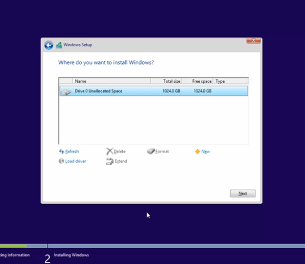Proceed with the Next button
The image size is (305, 264).
[x=243, y=193]
